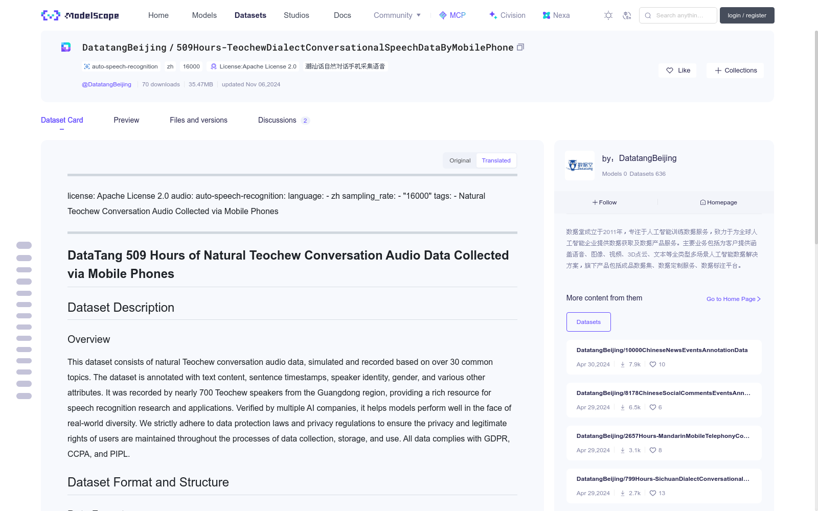Click the by: DatatangBeijing name
This screenshot has width=818, height=511.
(x=639, y=158)
